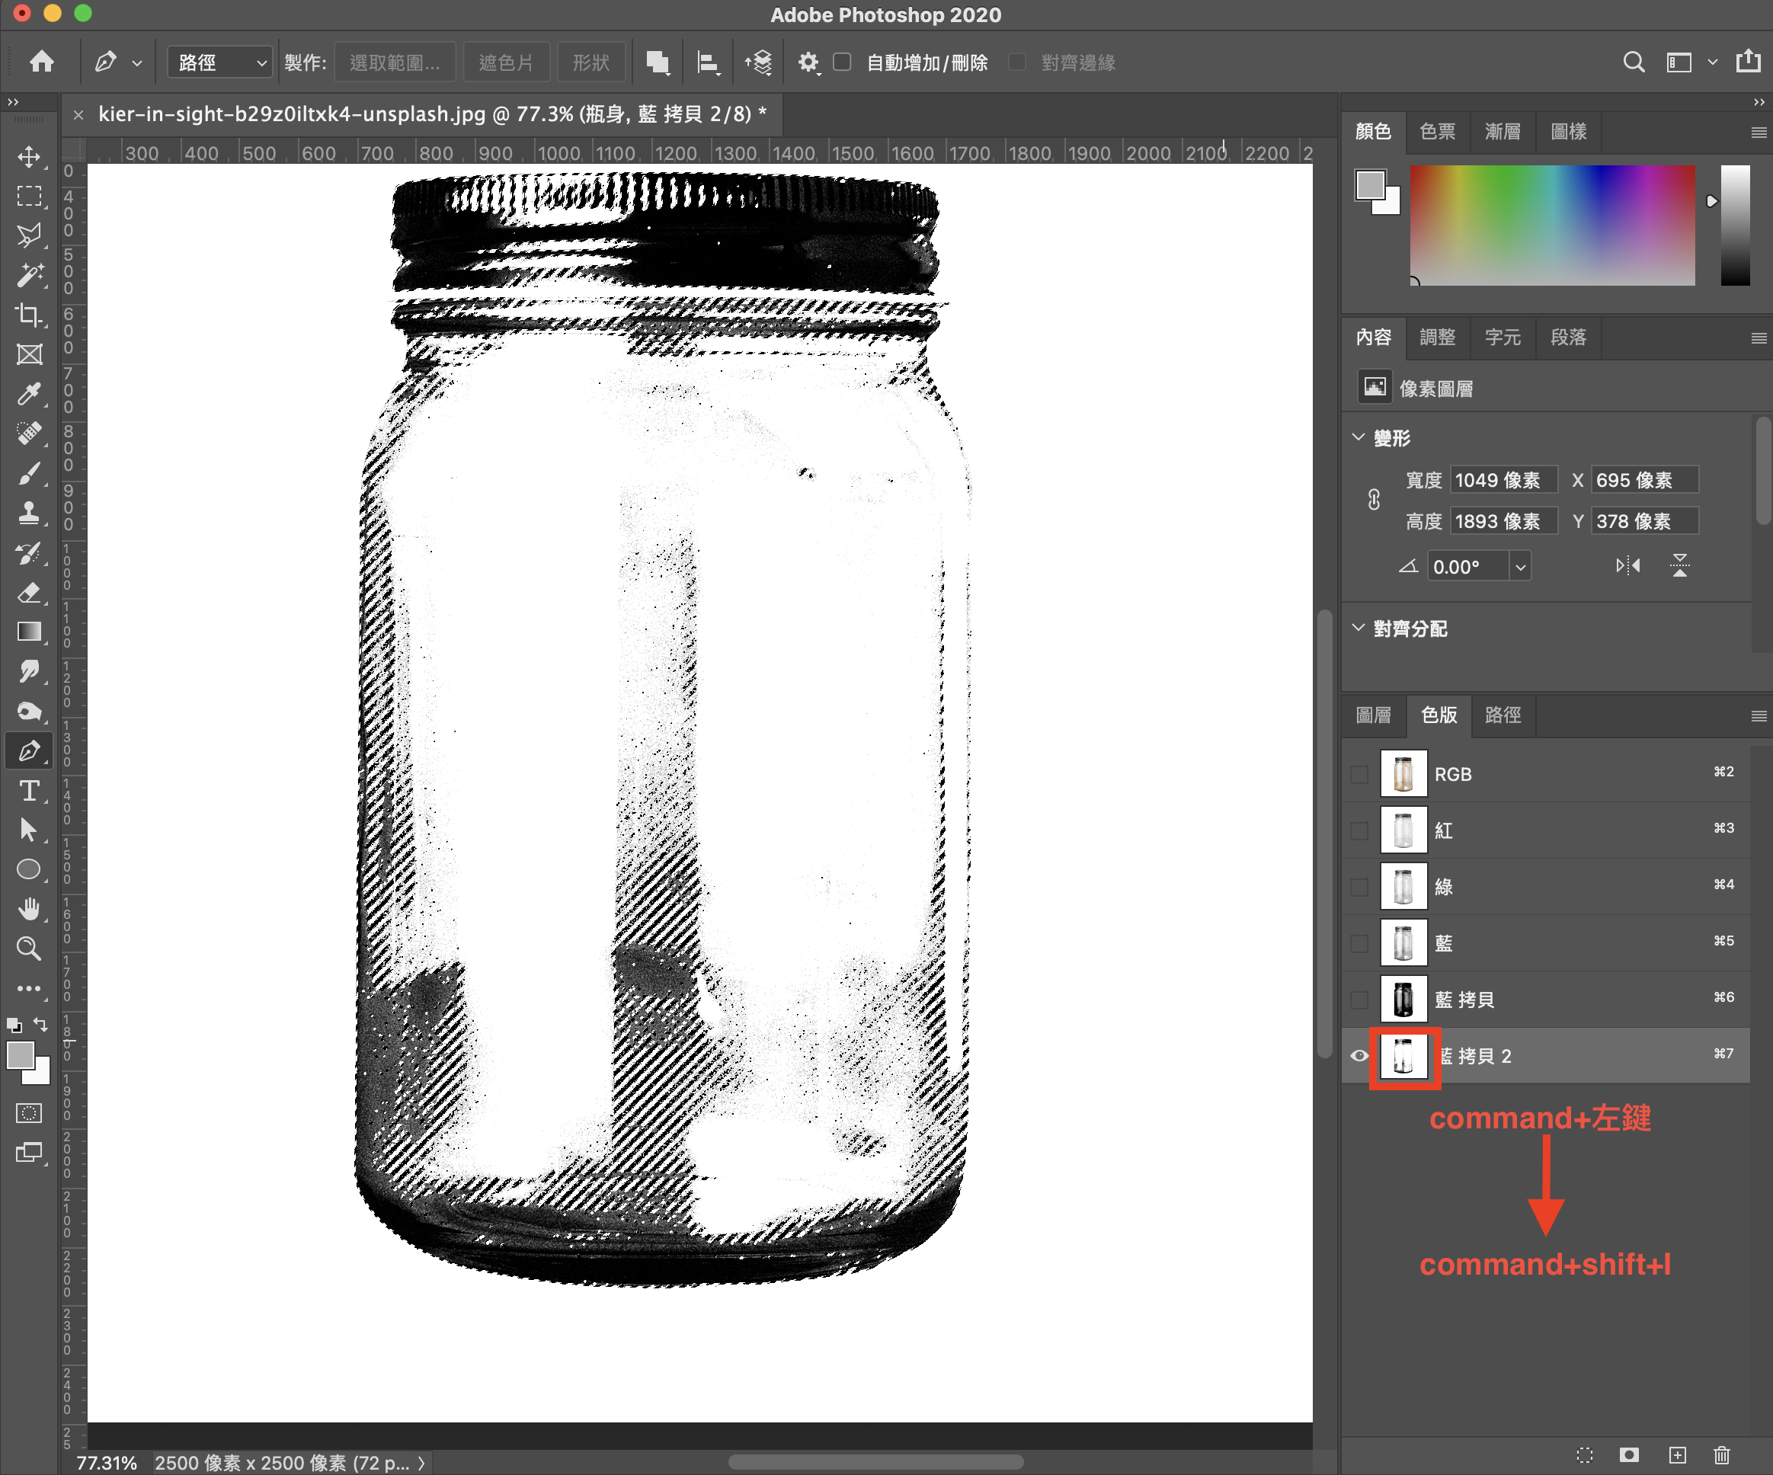Open the Channels panel menu
The width and height of the screenshot is (1773, 1475).
[1759, 716]
